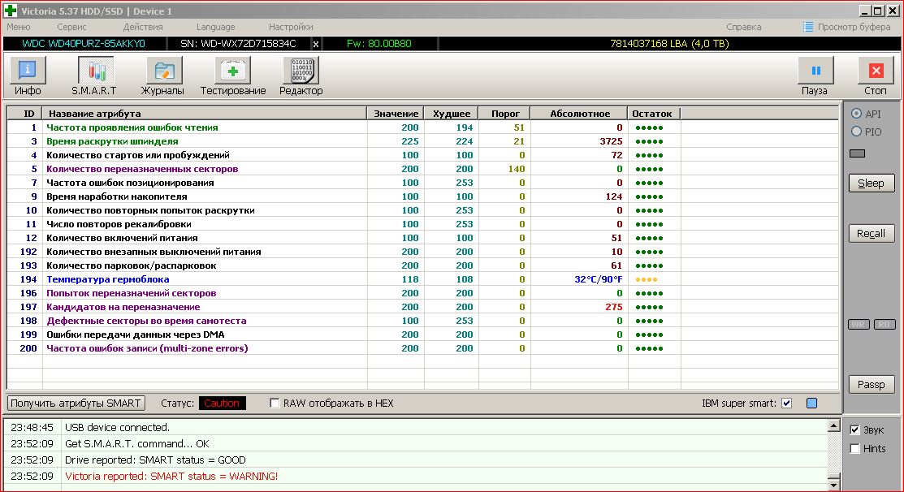The height and width of the screenshot is (492, 904).
Task: Open the Меню menu
Action: point(19,27)
